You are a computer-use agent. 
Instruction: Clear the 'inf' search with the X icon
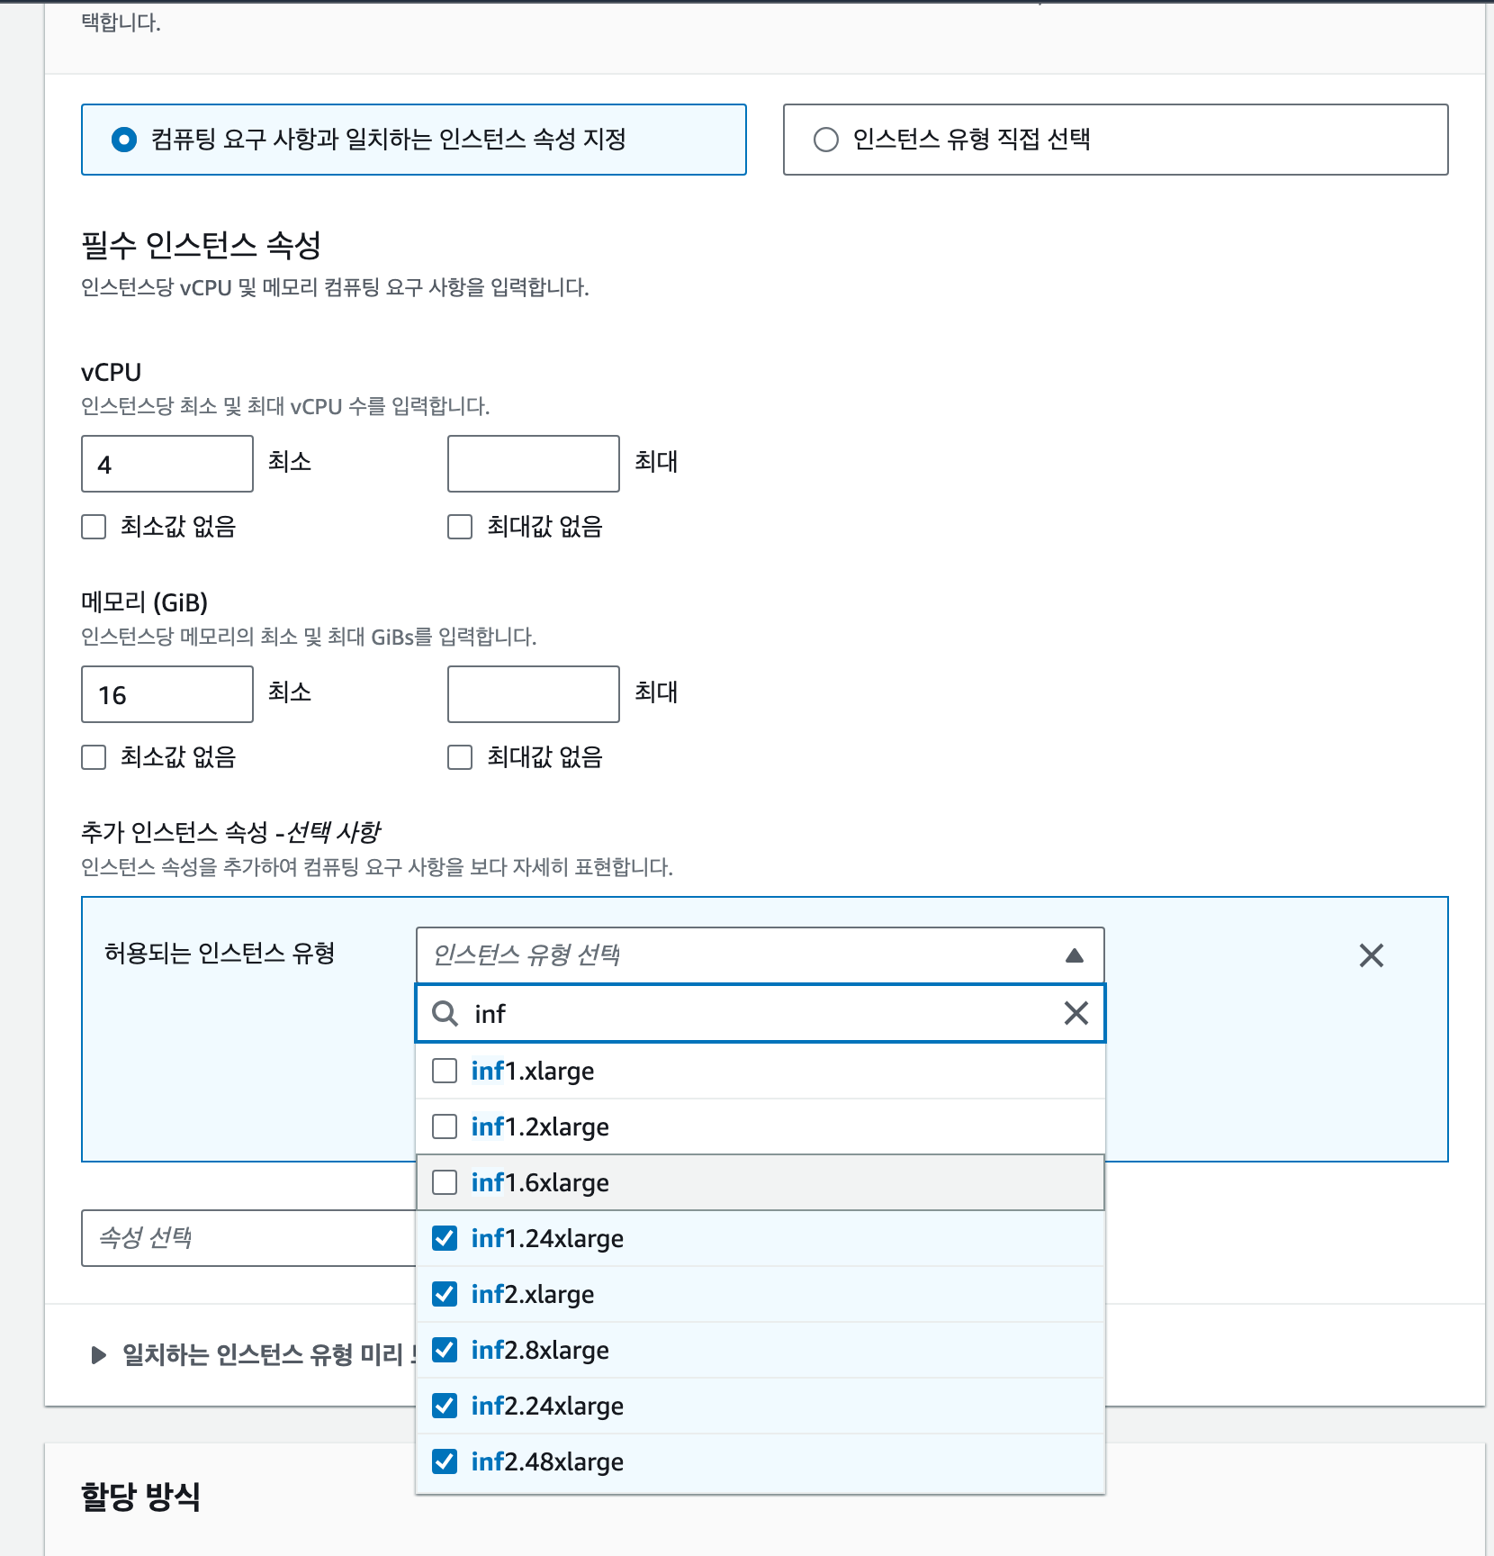[x=1075, y=1013]
